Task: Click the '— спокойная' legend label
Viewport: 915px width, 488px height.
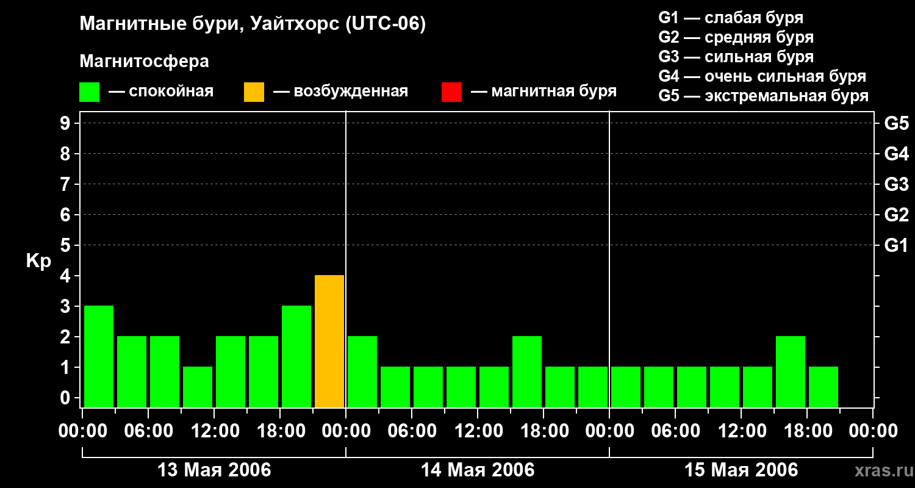Action: point(161,92)
